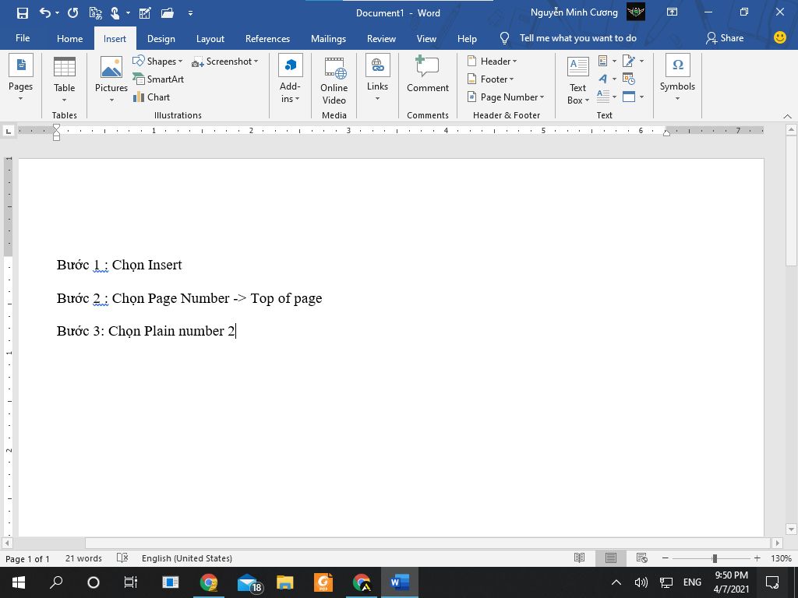
Task: Click the Read Mode view icon
Action: (579, 558)
